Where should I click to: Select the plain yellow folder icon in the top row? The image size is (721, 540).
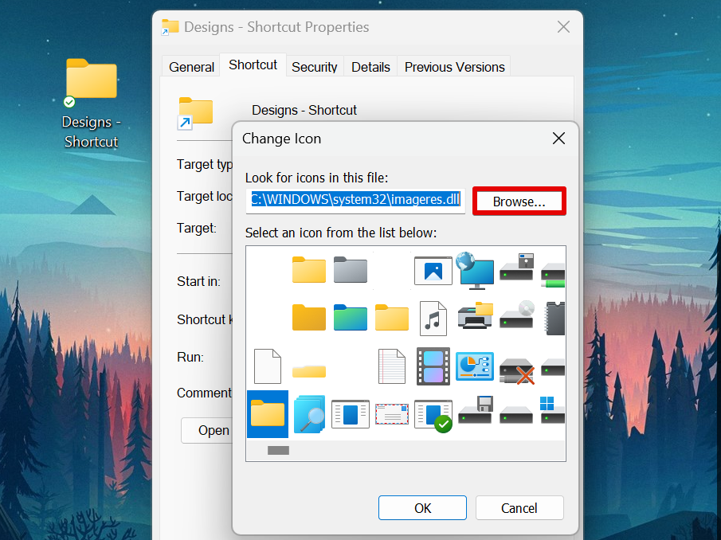point(308,270)
